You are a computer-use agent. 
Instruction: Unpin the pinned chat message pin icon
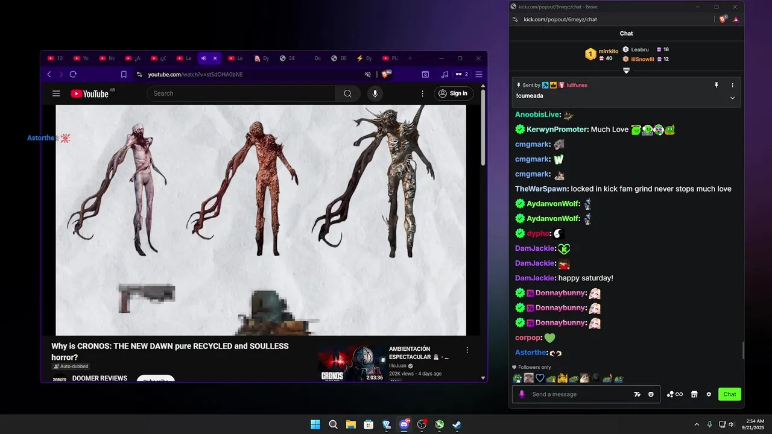pos(717,85)
